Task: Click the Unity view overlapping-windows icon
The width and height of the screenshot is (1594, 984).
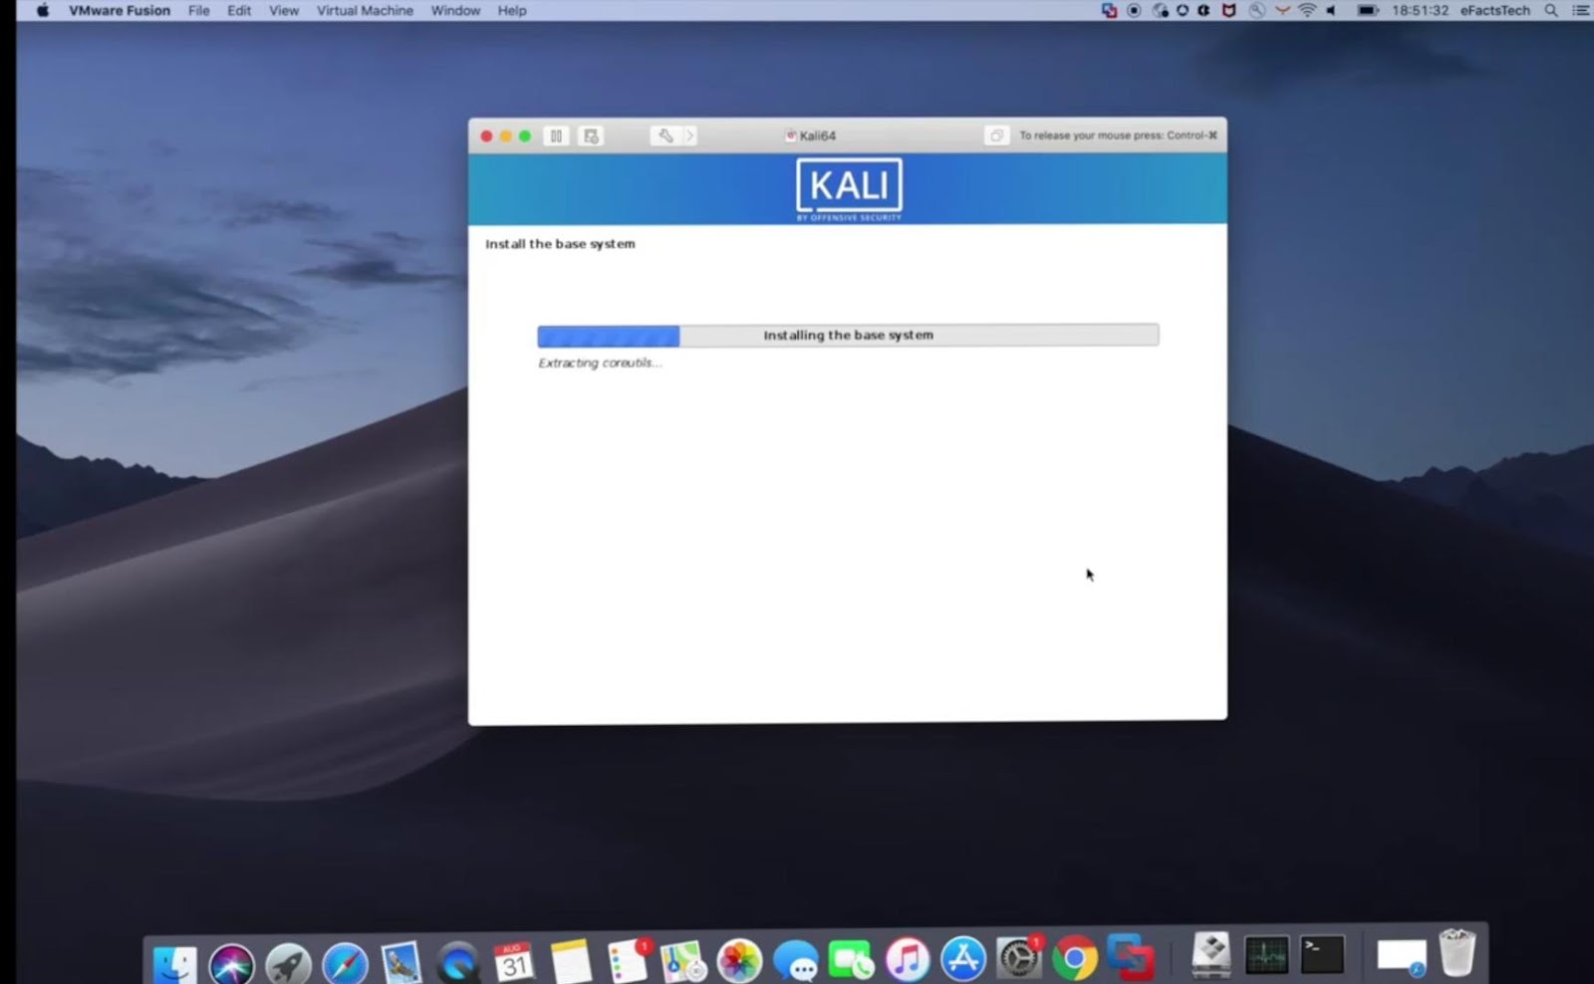Action: coord(995,135)
